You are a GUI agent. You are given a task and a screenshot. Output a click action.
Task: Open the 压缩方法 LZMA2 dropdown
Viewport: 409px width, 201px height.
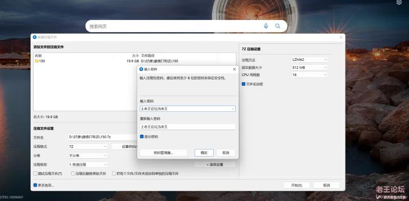309,60
